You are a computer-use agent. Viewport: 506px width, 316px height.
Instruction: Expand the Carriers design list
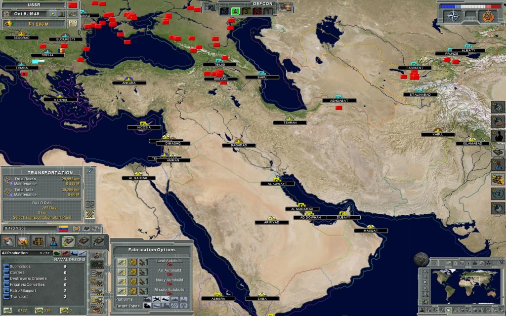6,273
